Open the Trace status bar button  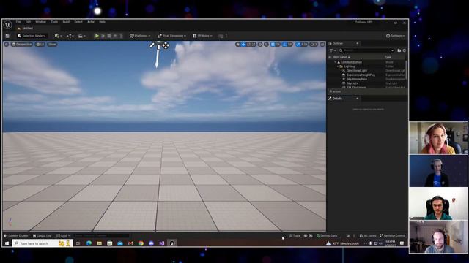point(295,235)
